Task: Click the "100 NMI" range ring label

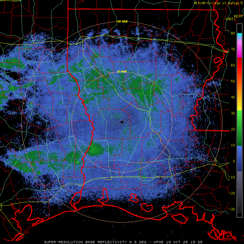Action: (122, 21)
